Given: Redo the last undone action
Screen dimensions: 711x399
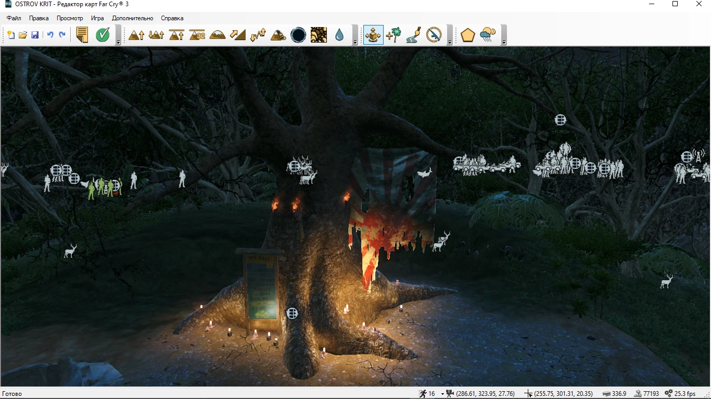Looking at the screenshot, I should tap(62, 35).
